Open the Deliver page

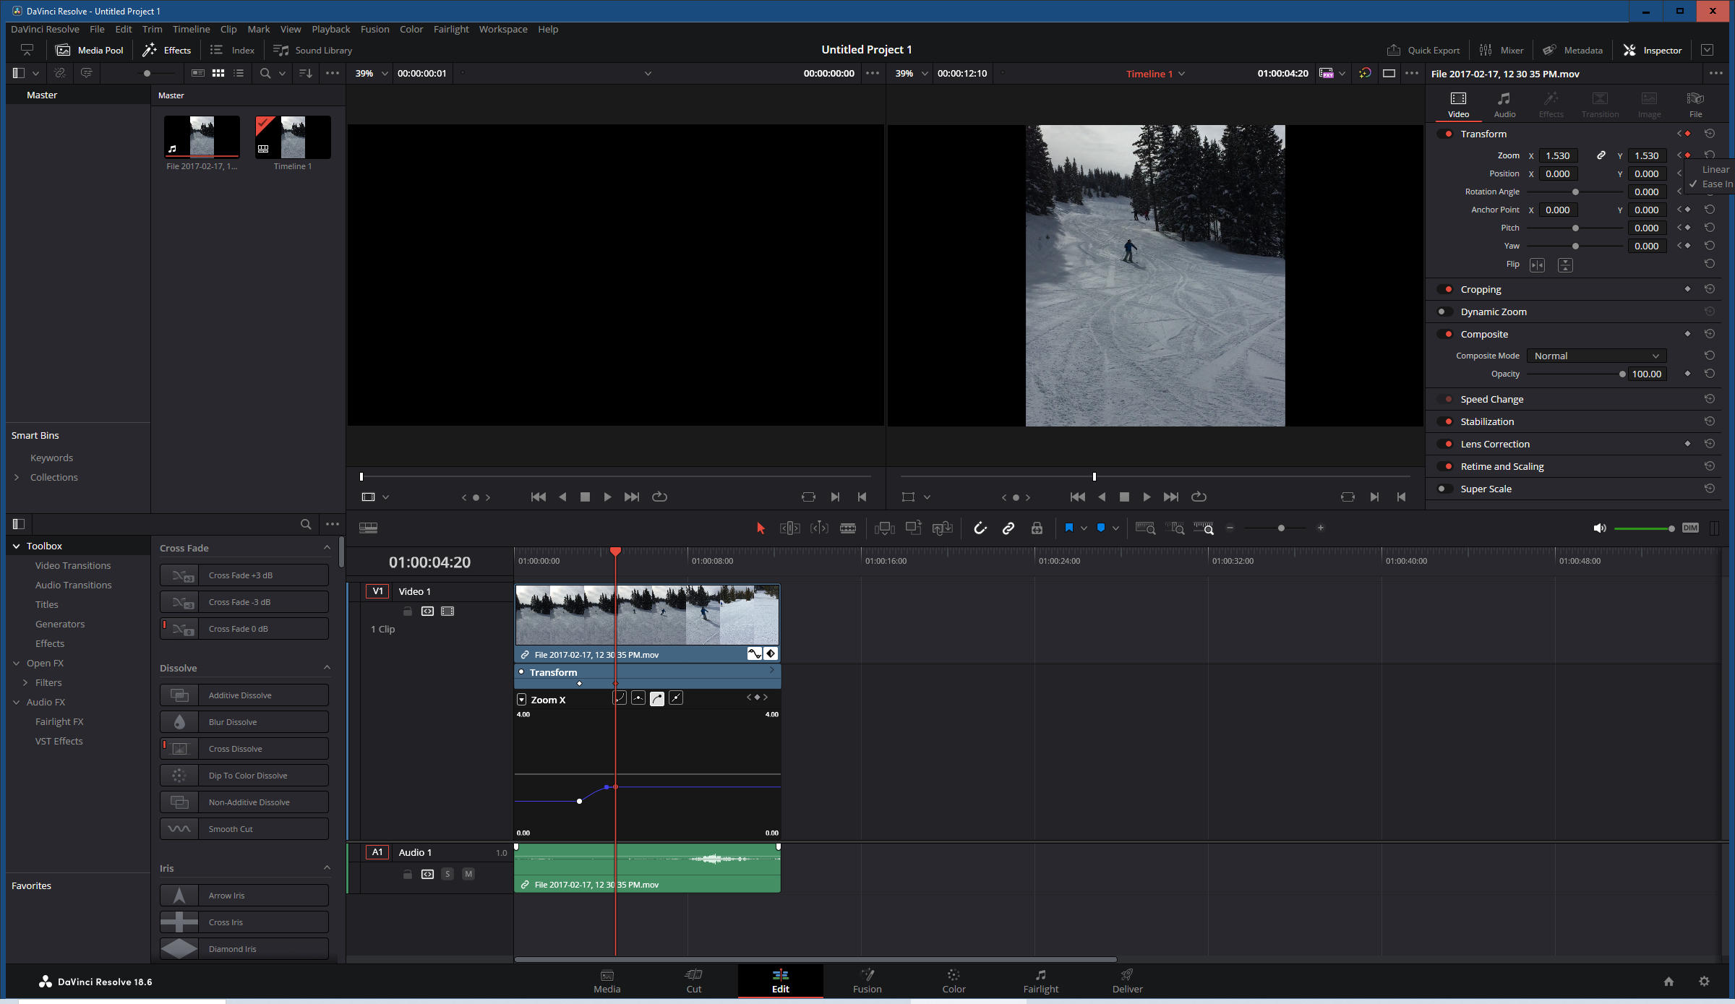(x=1127, y=981)
